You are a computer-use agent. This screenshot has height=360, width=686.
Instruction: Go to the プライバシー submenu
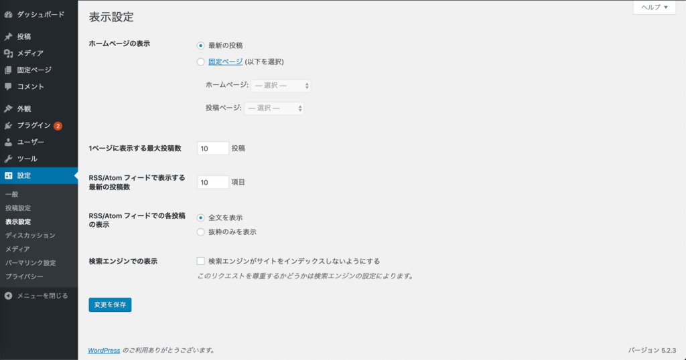pos(24,276)
